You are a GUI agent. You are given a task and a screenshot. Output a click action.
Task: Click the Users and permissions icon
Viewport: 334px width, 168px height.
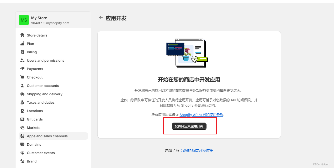pyautogui.click(x=22, y=60)
